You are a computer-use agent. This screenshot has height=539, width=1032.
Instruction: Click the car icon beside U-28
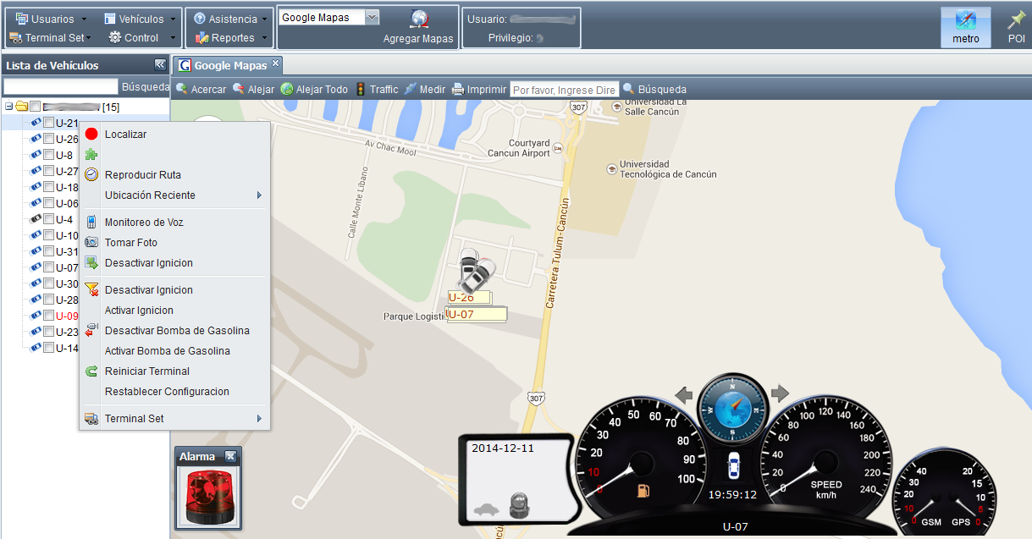[x=36, y=300]
